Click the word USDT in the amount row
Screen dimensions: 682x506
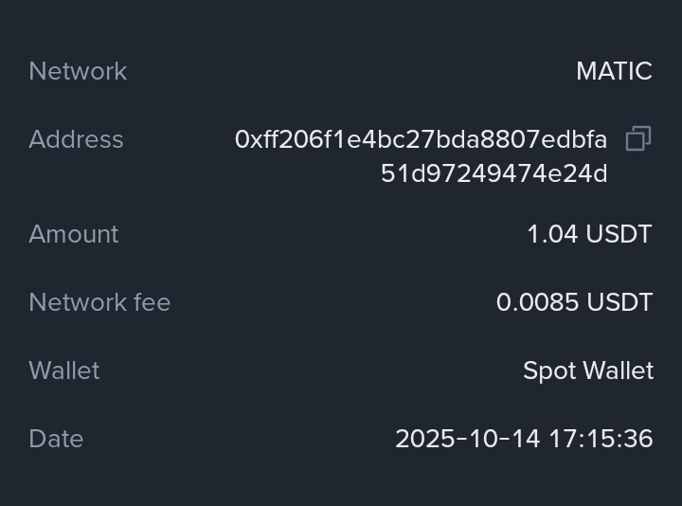619,234
